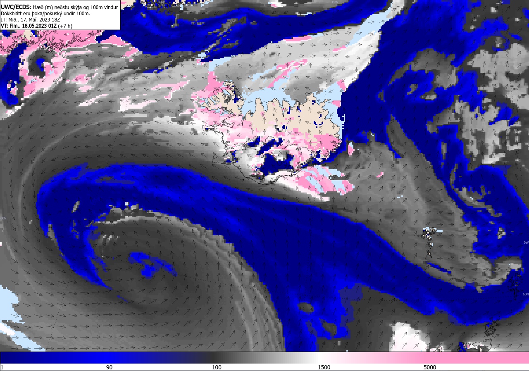529x371 pixels.
Task: Click the legend value '1500'
Action: [x=324, y=367]
